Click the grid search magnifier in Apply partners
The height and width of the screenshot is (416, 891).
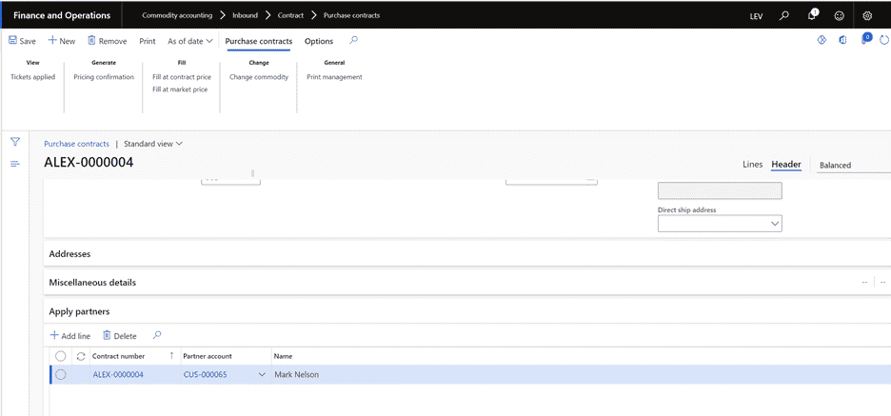tap(157, 335)
